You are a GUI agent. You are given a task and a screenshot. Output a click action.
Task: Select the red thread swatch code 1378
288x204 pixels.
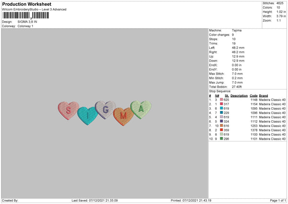221,130
